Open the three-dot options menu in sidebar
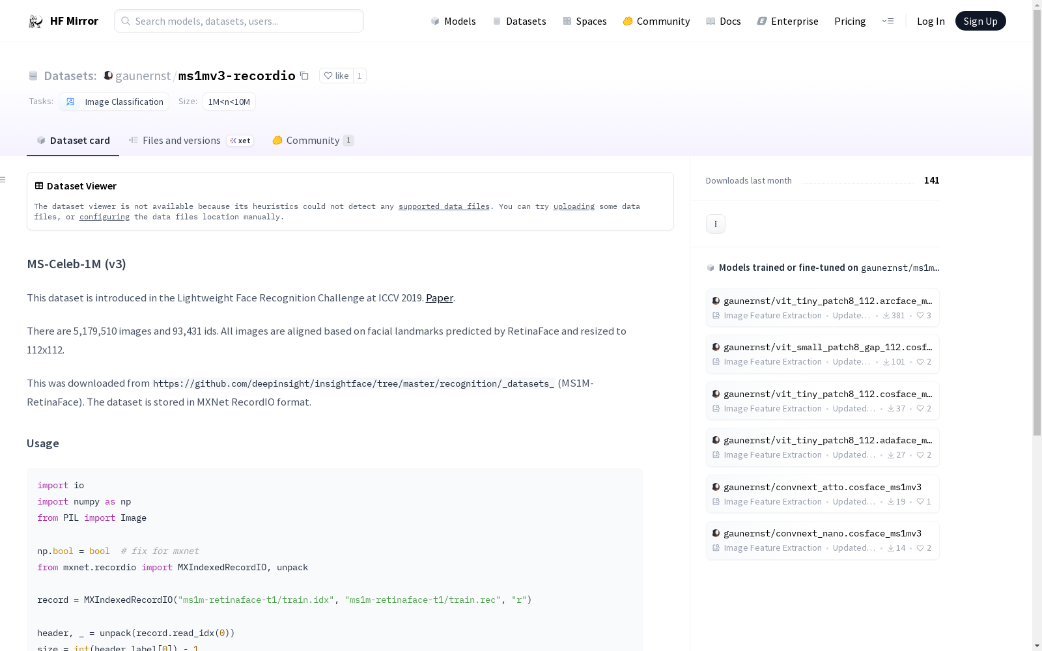Viewport: 1042px width, 651px height. coord(716,224)
